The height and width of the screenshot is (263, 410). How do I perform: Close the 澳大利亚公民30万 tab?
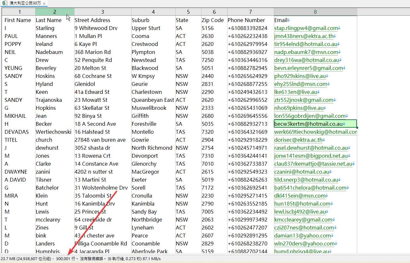pyautogui.click(x=44, y=3)
